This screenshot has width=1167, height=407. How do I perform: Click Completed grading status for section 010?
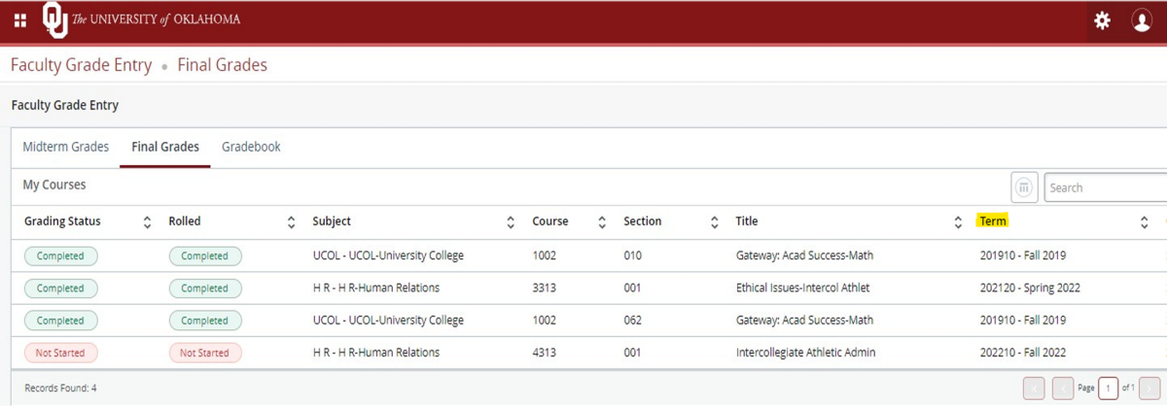point(60,256)
